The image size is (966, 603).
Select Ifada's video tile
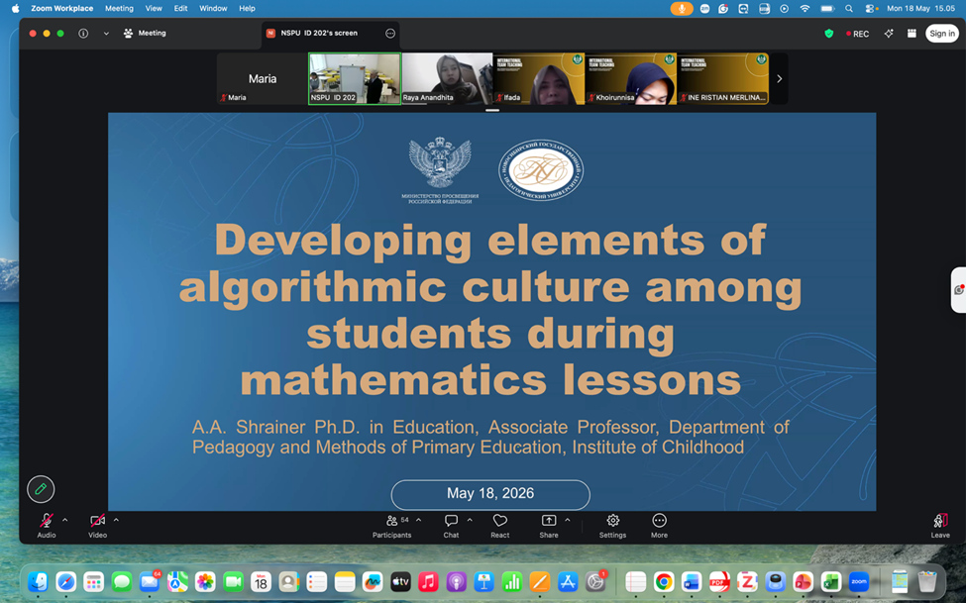click(x=539, y=79)
